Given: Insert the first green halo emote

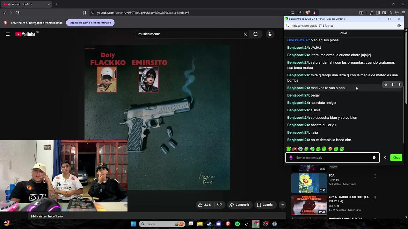Looking at the screenshot, I should tap(288, 149).
